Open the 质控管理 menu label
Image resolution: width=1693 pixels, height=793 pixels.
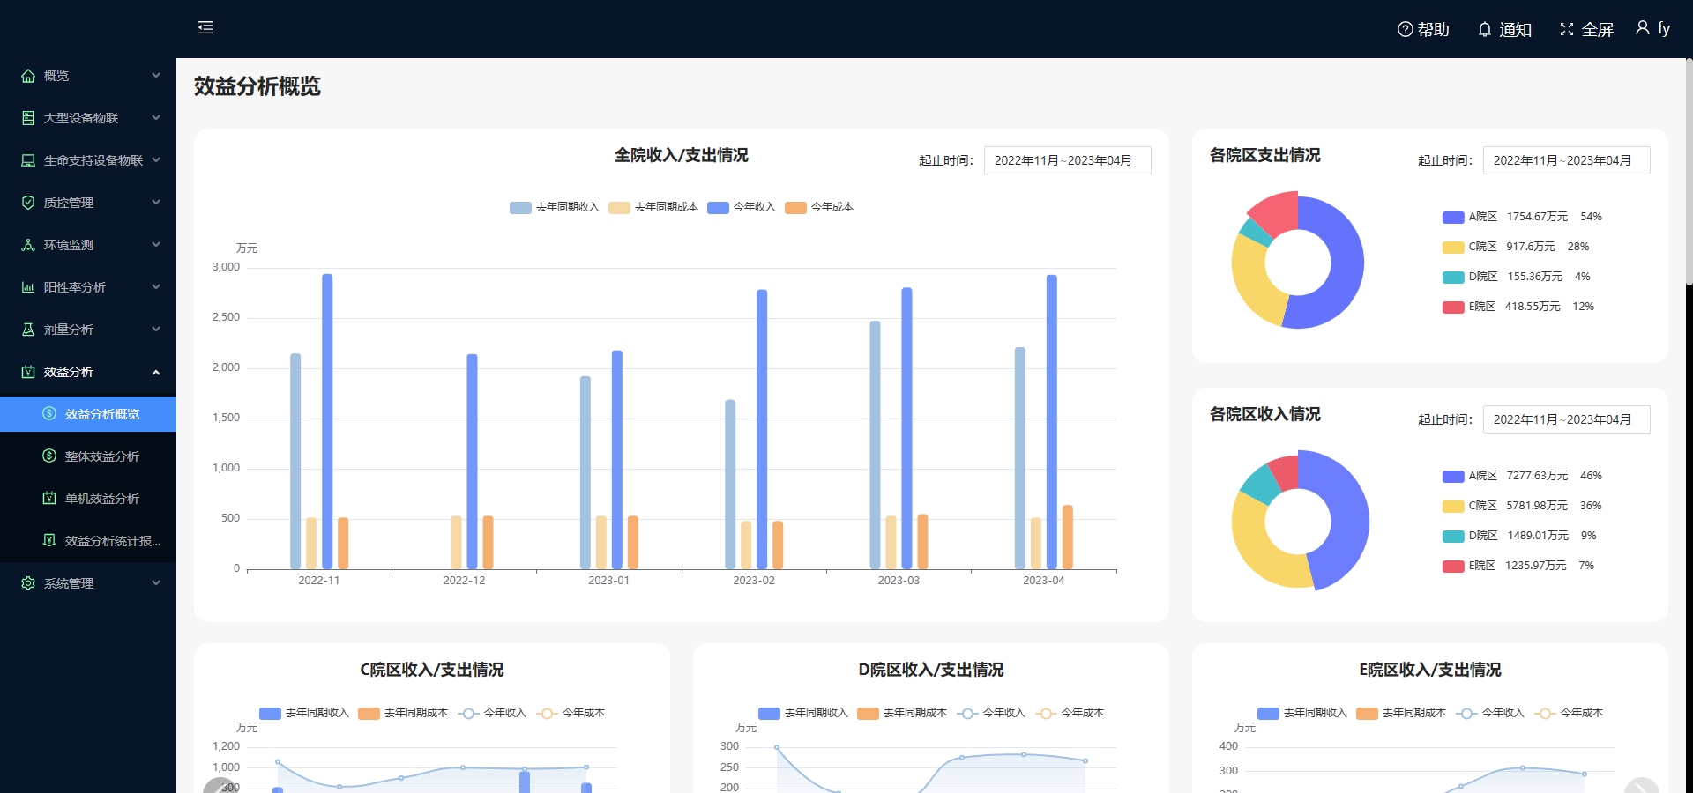[69, 203]
